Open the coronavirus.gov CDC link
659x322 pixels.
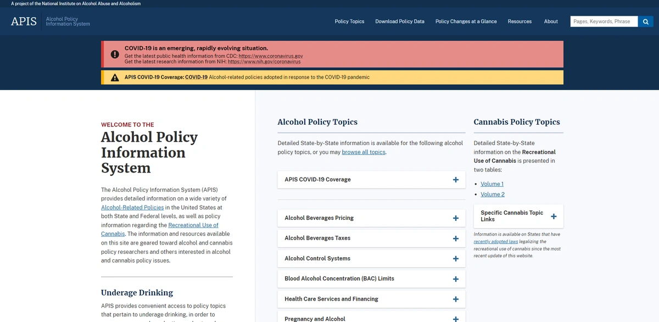(271, 56)
